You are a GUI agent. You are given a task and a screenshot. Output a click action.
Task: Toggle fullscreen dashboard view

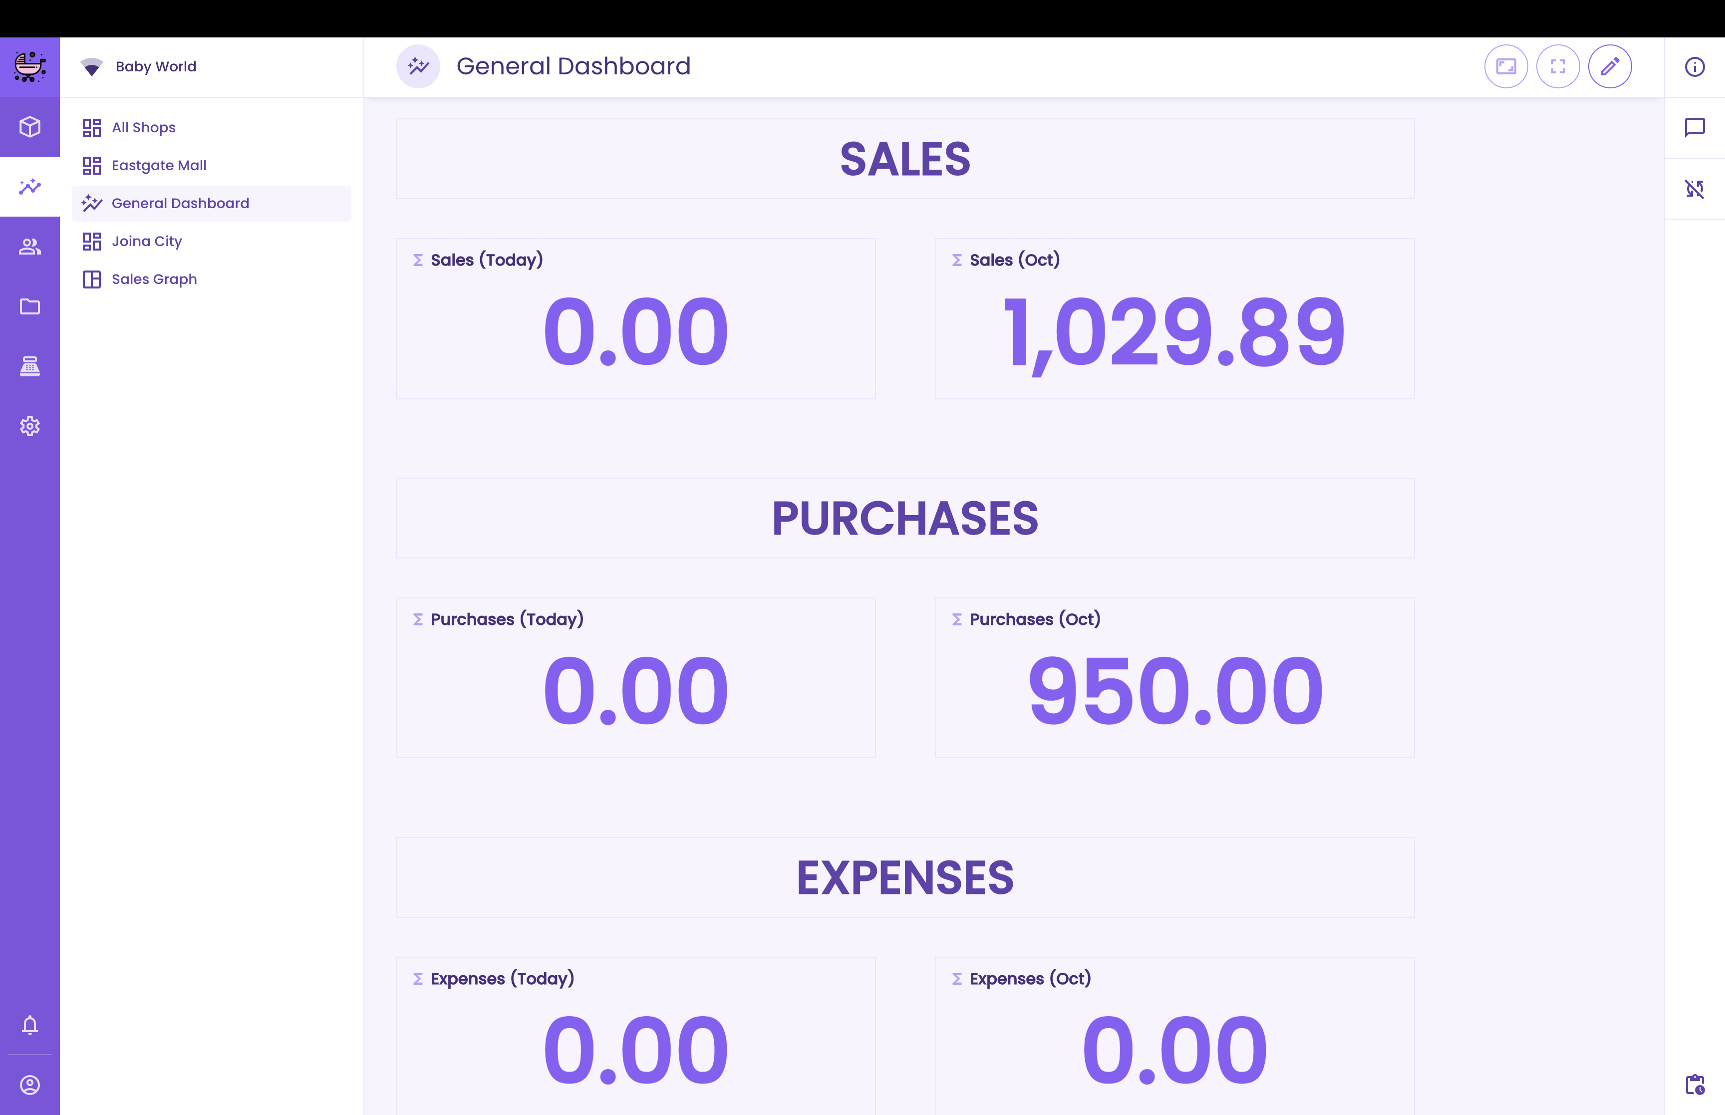1558,66
